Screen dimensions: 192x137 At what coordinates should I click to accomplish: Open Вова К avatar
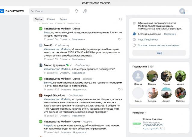coord(41,45)
